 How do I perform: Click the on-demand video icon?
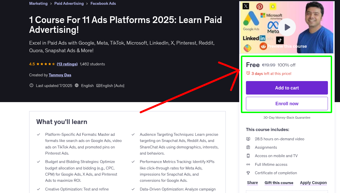click(248, 139)
